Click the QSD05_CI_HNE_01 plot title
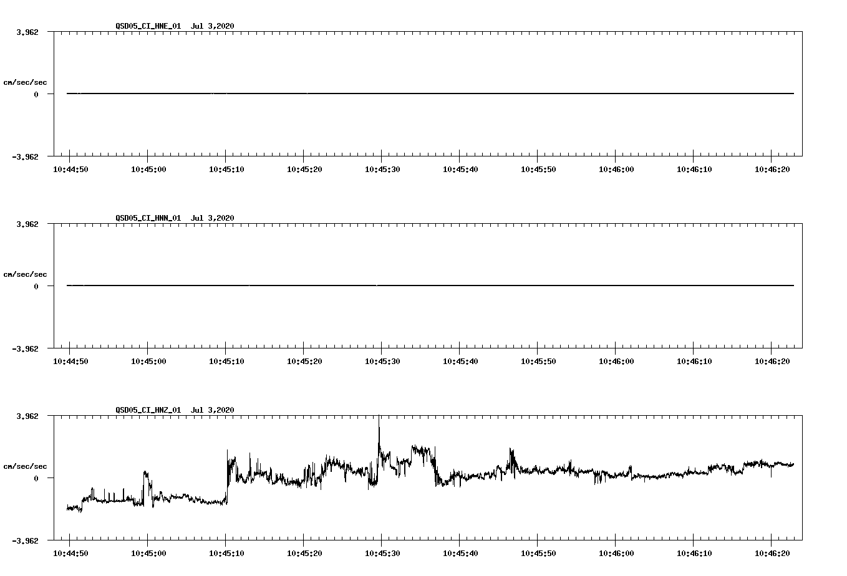Viewport: 847px width, 576px height. (175, 26)
